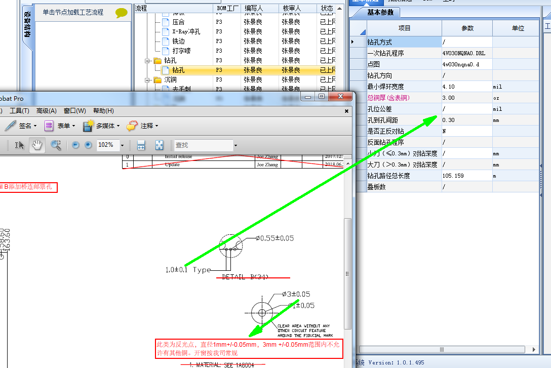The width and height of the screenshot is (551, 368).
Task: Open the 注释 dropdown arrow
Action: point(156,126)
